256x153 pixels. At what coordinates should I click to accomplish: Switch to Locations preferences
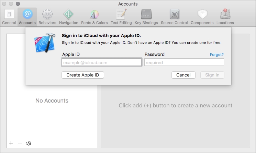click(225, 17)
